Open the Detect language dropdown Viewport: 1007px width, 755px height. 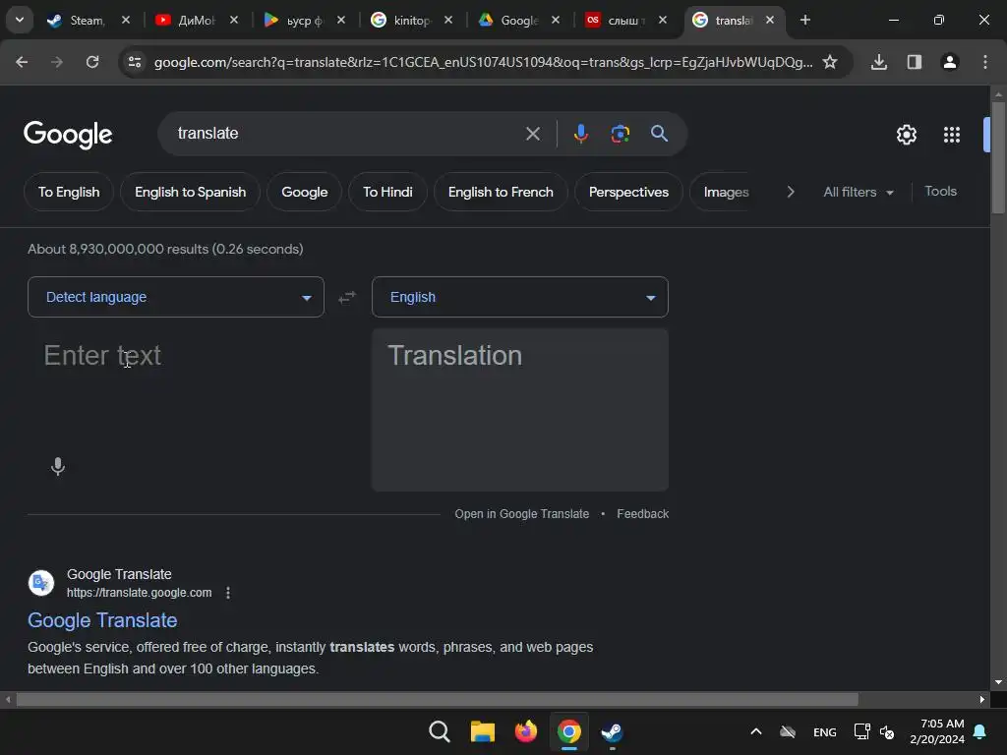(176, 297)
